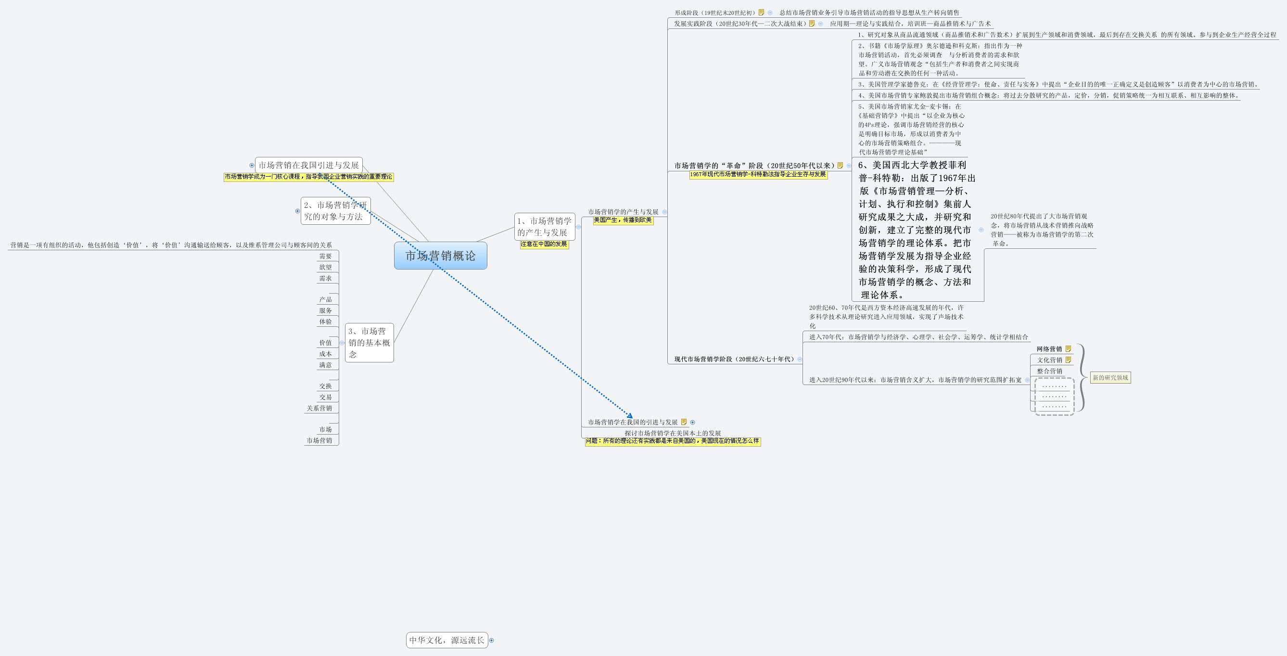This screenshot has width=1287, height=656.
Task: Expand the 中华文化，源远流长 floating topic
Action: pos(492,640)
